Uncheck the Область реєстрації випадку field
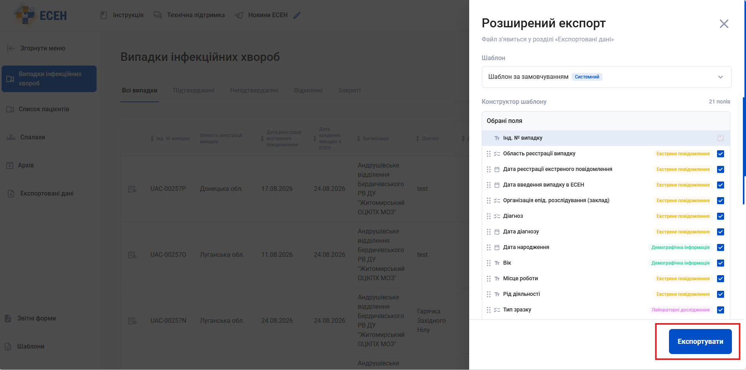The width and height of the screenshot is (746, 370). [721, 154]
